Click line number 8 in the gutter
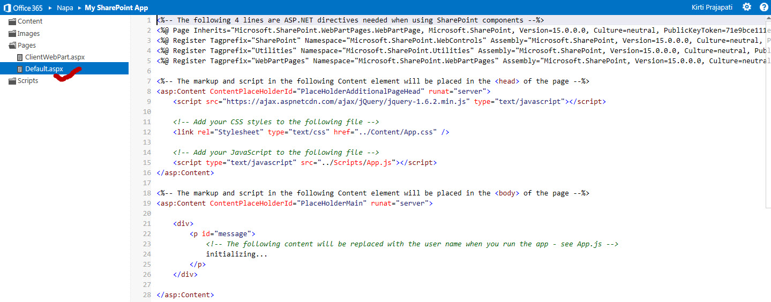 [148, 91]
